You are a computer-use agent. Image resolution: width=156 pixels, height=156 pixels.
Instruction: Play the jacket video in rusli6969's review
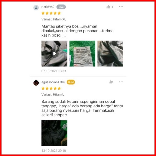(x=54, y=54)
